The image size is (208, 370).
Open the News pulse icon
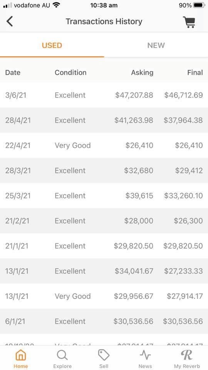pos(145,355)
